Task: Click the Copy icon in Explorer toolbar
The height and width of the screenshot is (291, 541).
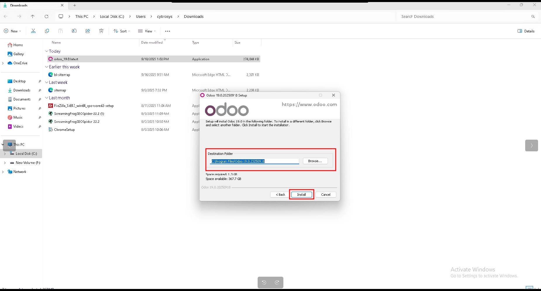Action: pos(47,31)
